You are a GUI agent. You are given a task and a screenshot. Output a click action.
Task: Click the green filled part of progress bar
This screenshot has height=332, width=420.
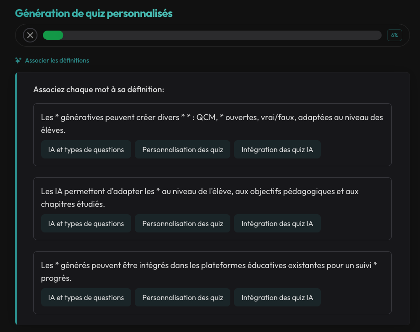click(53, 35)
